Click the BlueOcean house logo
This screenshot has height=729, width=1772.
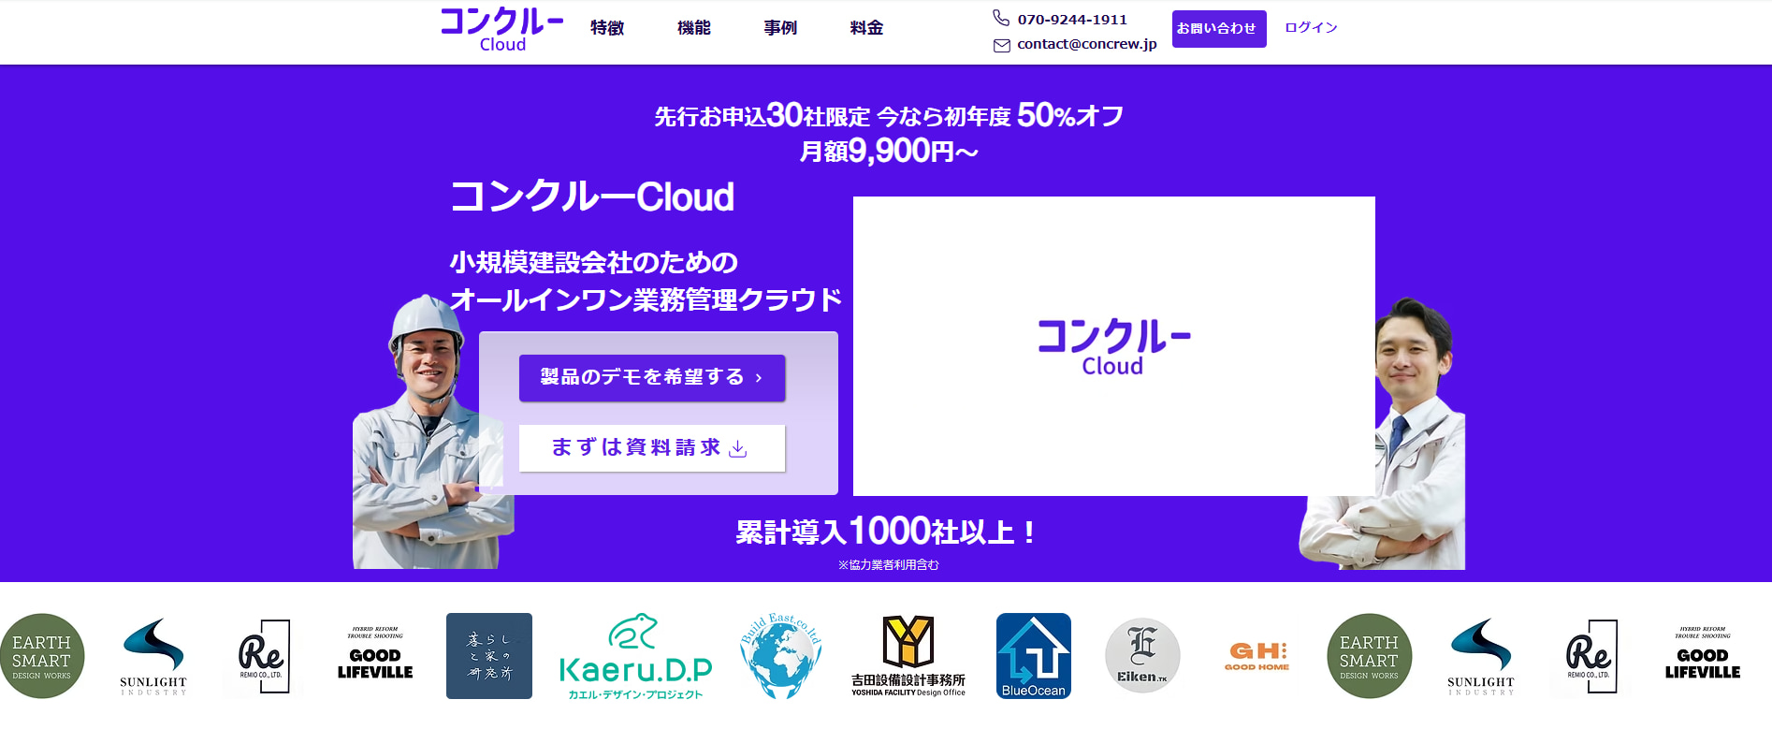coord(1033,656)
